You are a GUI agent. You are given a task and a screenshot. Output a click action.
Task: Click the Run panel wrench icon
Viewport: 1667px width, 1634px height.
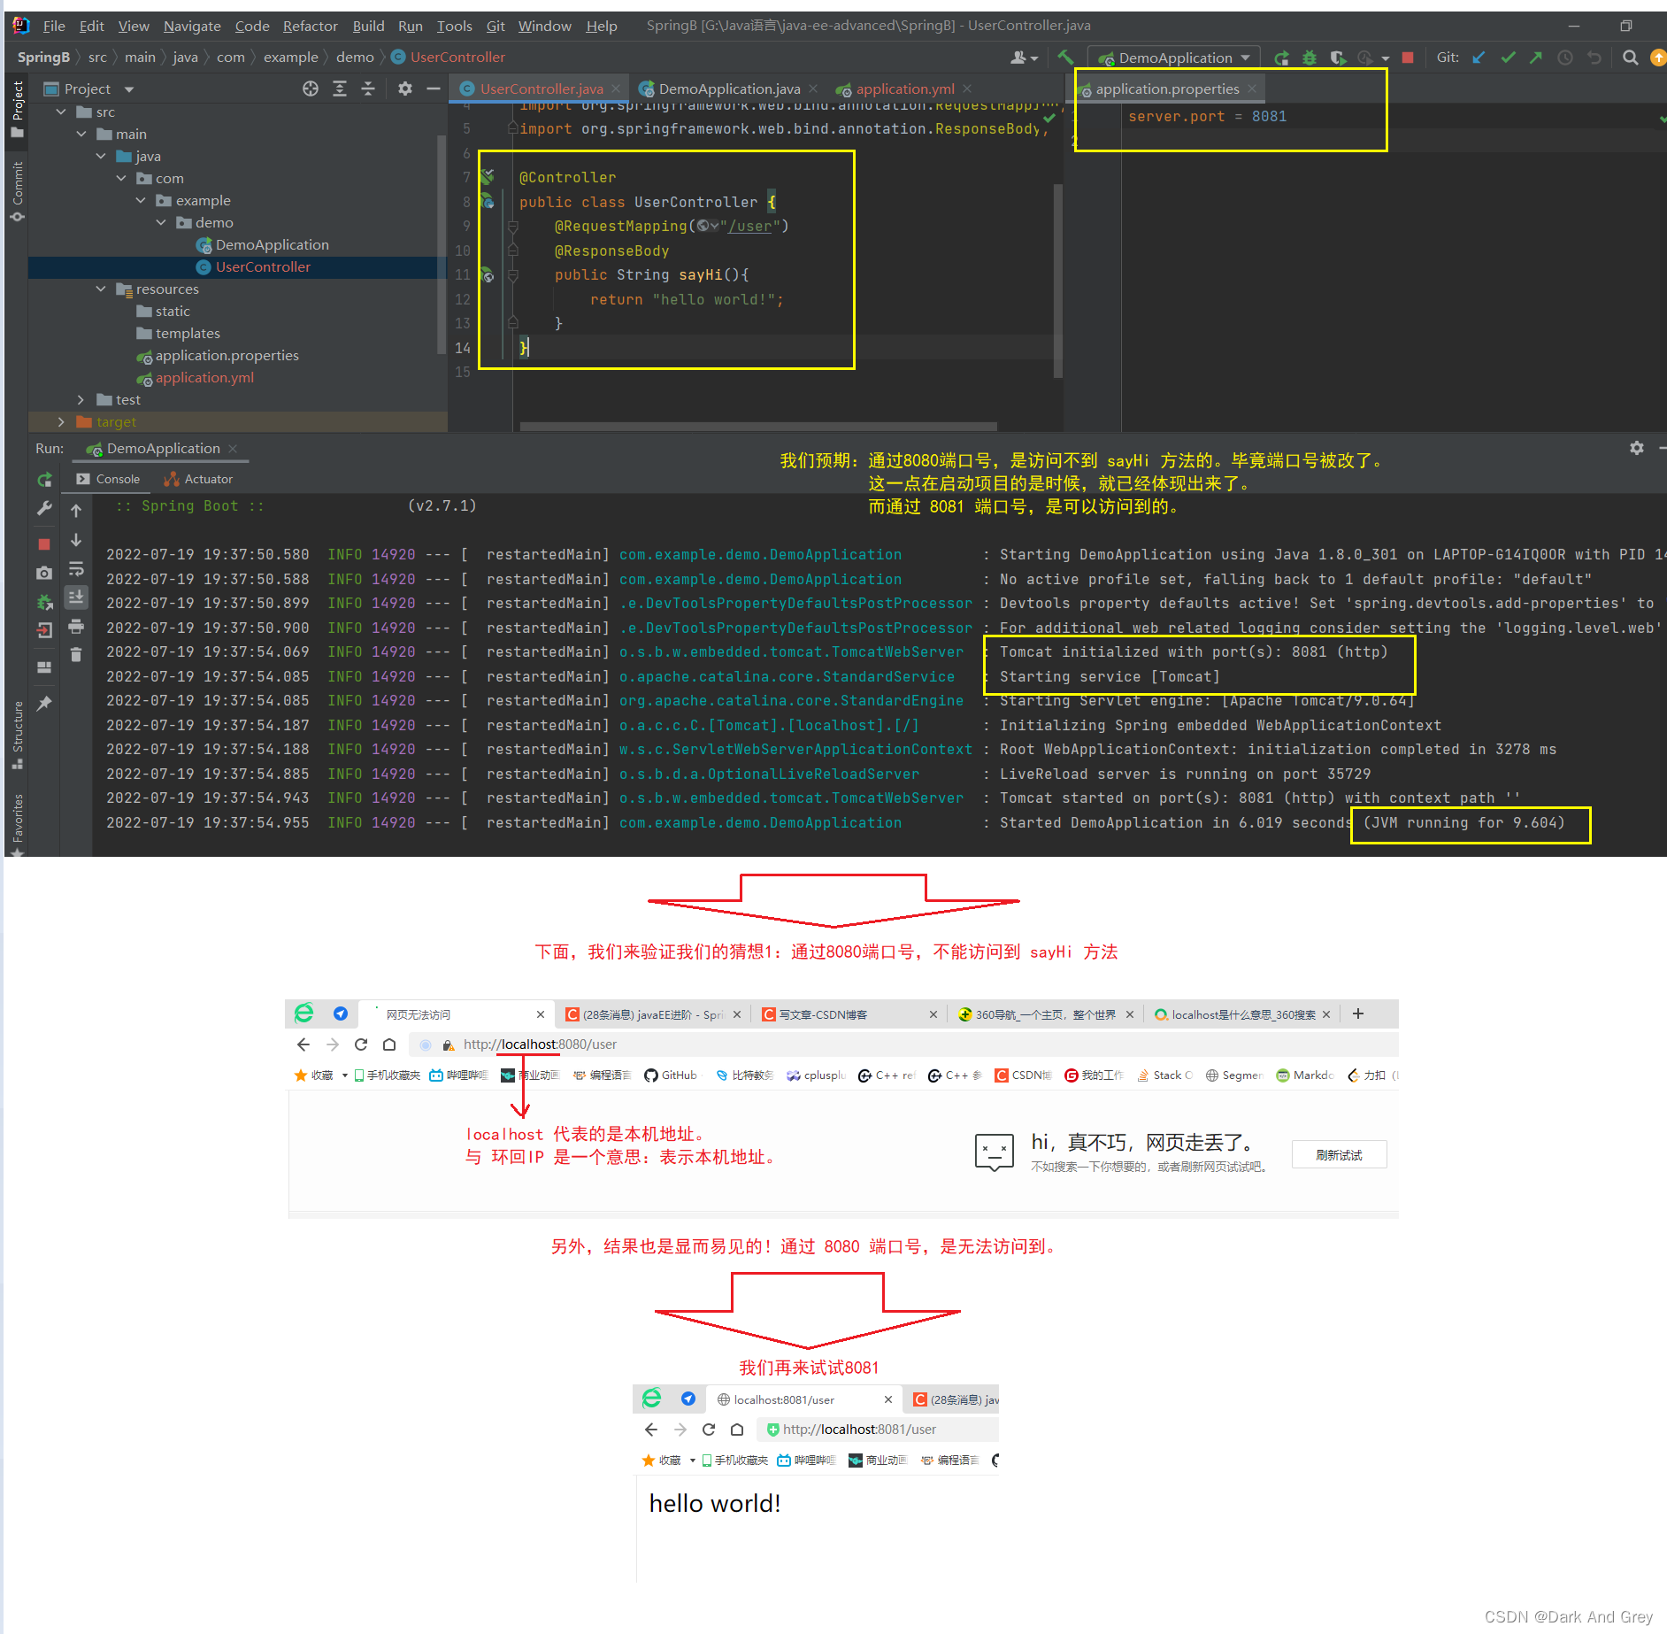44,509
